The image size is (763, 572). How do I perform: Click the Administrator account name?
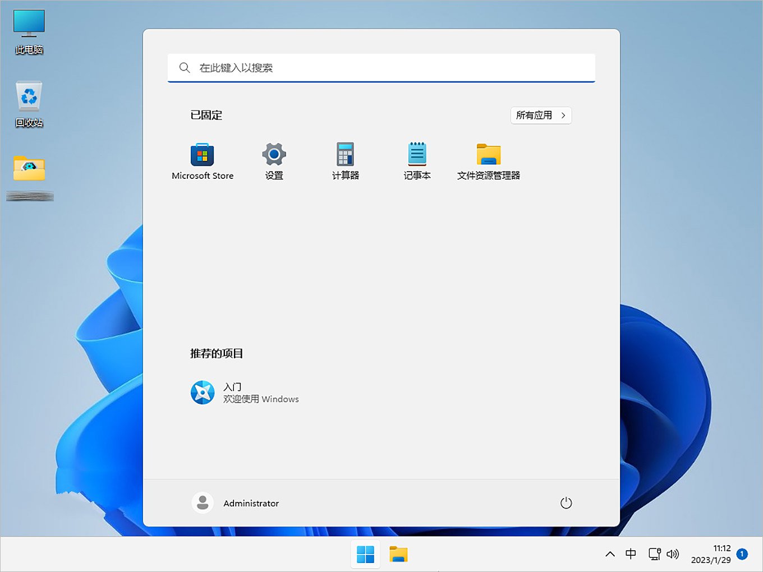pyautogui.click(x=251, y=503)
